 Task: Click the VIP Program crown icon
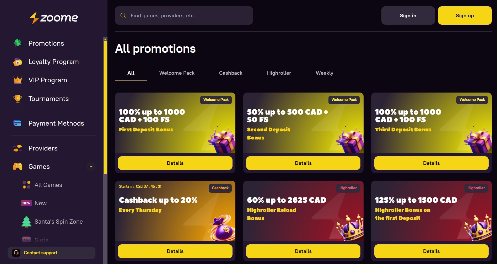coord(18,80)
